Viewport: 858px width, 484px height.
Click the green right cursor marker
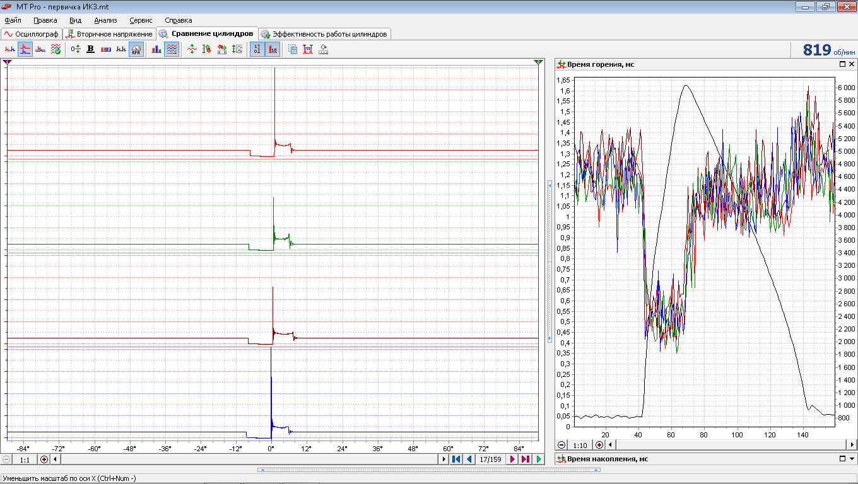[x=538, y=62]
